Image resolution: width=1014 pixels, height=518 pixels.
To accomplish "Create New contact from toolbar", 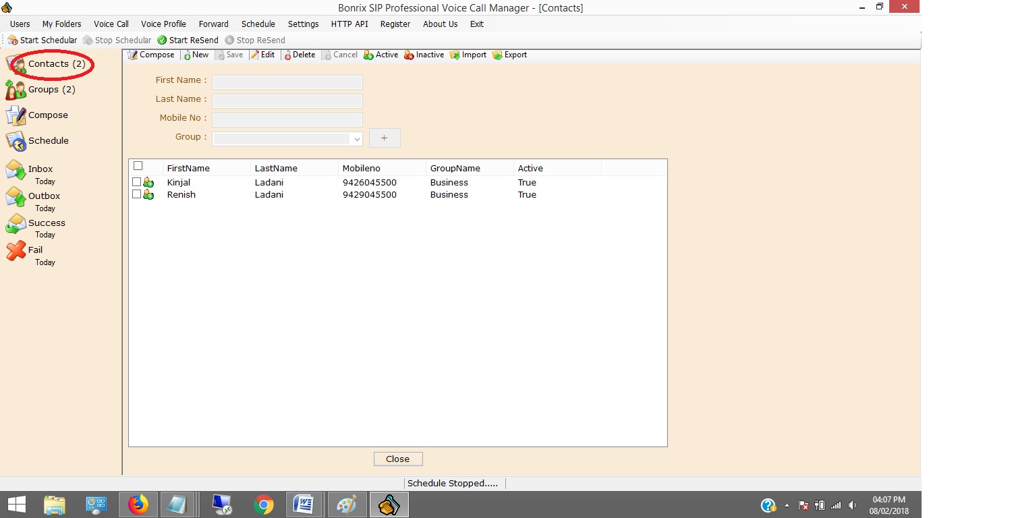I will 196,55.
